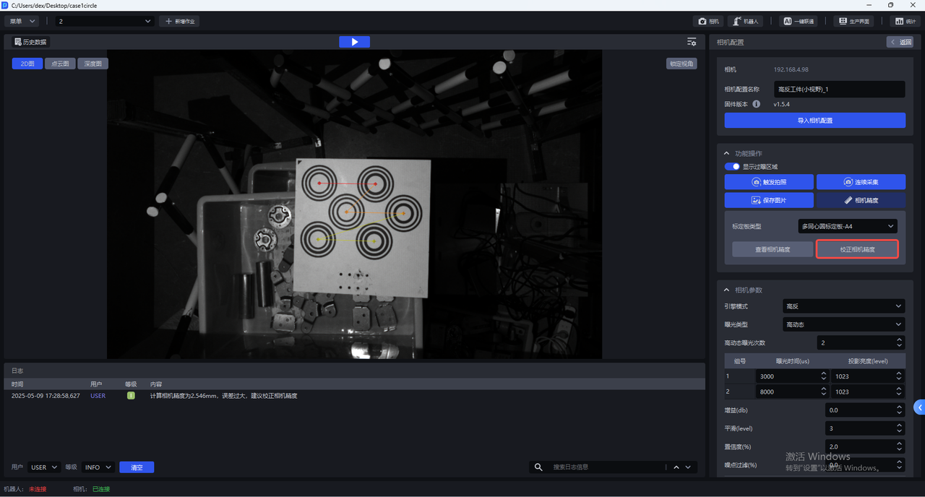Click the blue side-panel collapse arrow
Viewport: 925px width, 497px height.
919,407
